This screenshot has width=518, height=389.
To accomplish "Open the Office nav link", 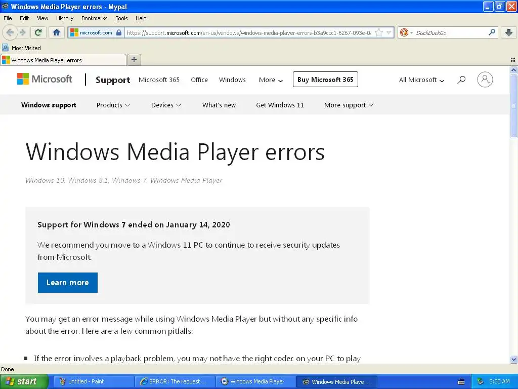I will pos(199,80).
